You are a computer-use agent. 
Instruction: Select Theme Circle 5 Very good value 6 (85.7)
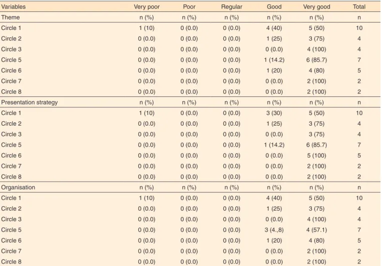[x=316, y=60]
